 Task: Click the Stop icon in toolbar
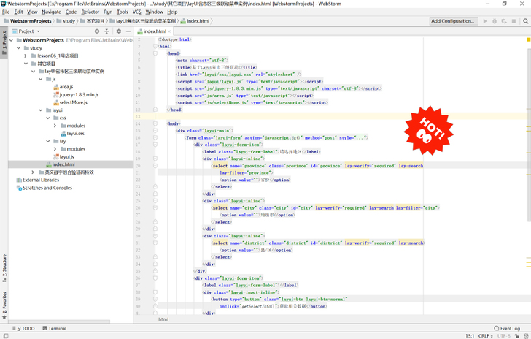point(513,21)
